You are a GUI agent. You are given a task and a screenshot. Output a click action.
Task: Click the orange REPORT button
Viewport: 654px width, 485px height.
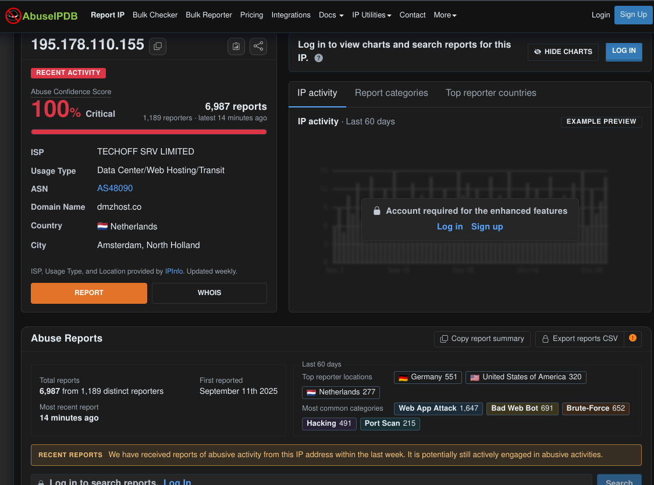(89, 293)
